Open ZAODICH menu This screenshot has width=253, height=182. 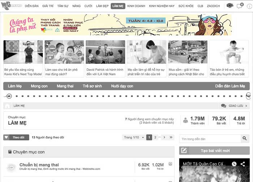point(213,6)
